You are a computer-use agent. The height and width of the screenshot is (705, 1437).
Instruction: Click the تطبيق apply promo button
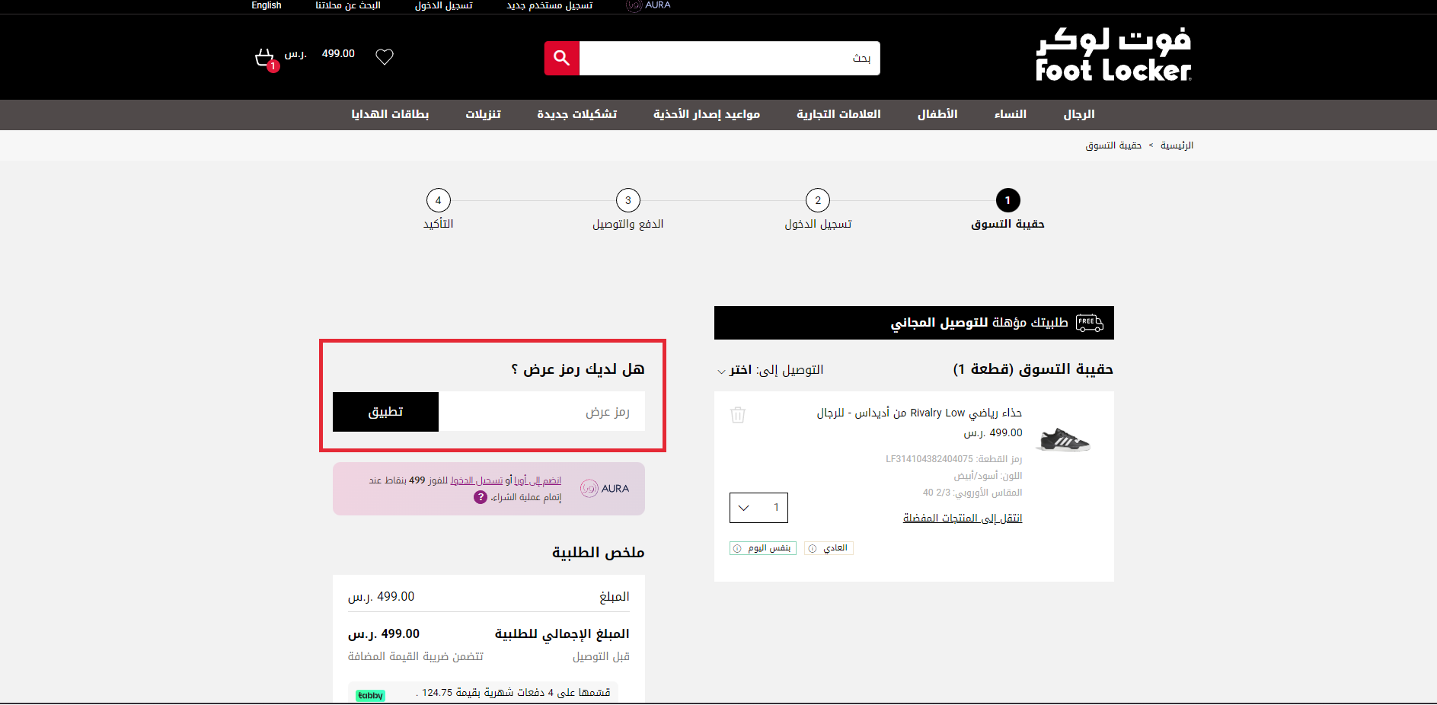click(x=385, y=412)
